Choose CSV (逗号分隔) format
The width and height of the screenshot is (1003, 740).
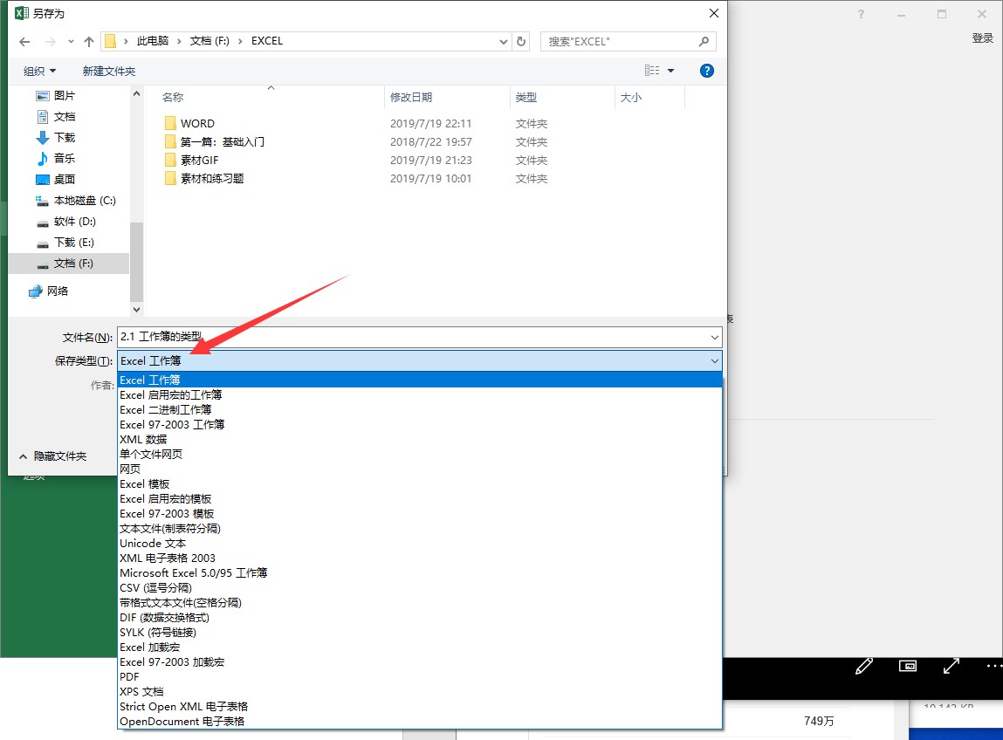pyautogui.click(x=155, y=588)
